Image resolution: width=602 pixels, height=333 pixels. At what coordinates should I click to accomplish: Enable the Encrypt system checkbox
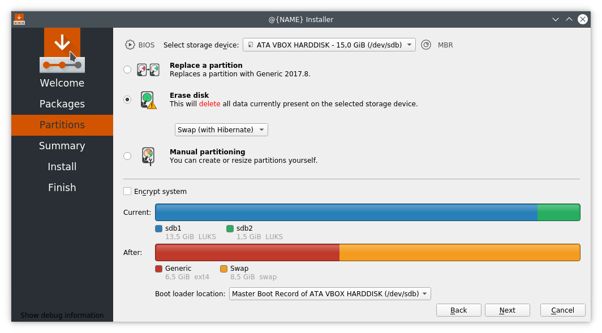tap(127, 191)
